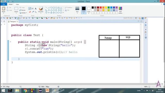The image size is (165, 93).
Task: Click the Paste clipboard icon
Action: click(3, 9)
